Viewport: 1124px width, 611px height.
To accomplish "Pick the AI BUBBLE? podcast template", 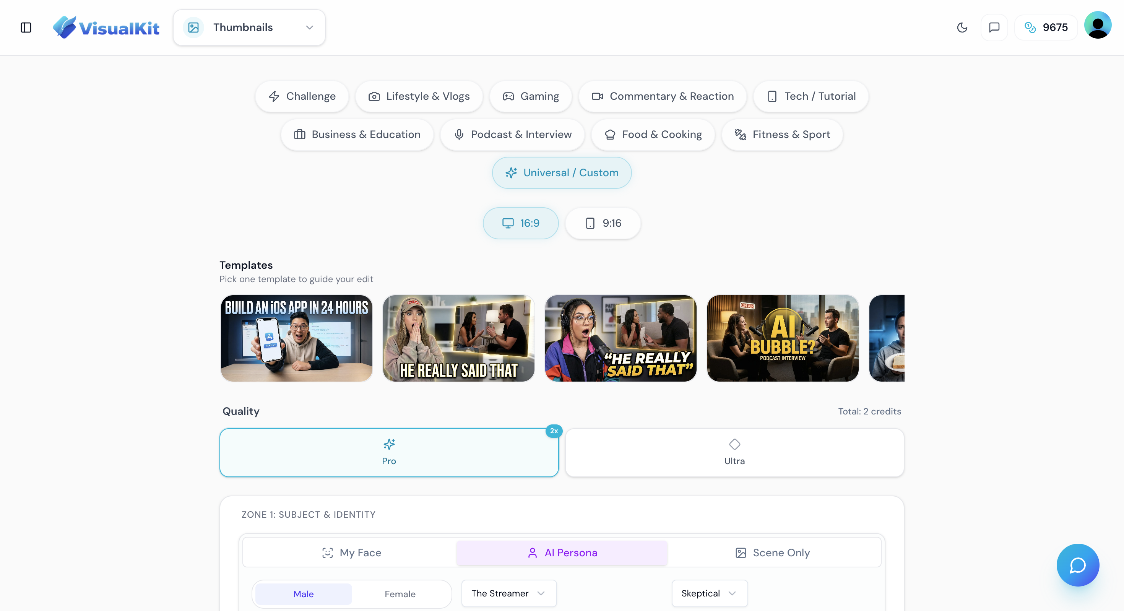I will [782, 338].
